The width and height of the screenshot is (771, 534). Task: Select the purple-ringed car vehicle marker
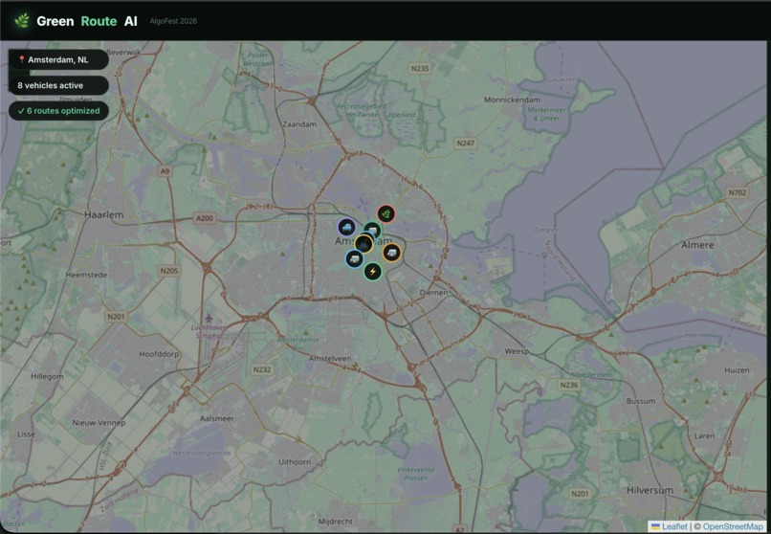[x=346, y=227]
